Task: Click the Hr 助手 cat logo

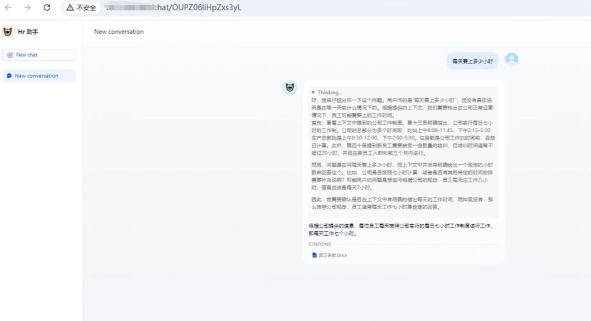Action: pyautogui.click(x=8, y=32)
